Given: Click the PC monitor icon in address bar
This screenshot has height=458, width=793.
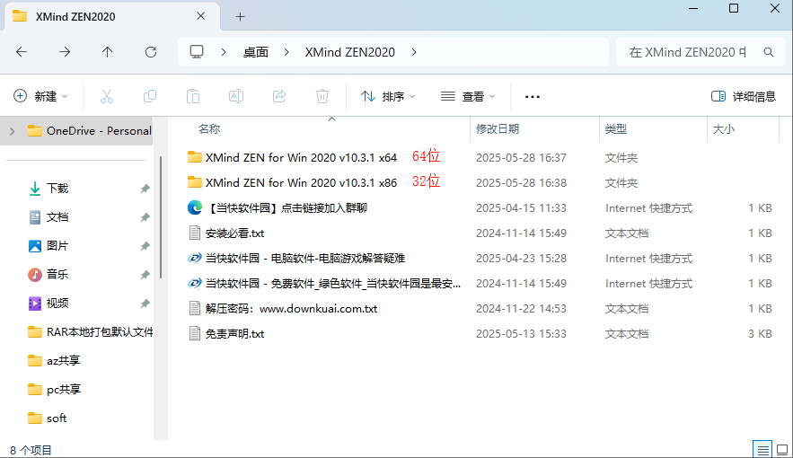Looking at the screenshot, I should tap(196, 51).
